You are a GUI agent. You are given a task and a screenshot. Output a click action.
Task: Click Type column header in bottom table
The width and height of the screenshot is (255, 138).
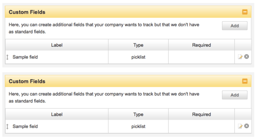coord(138,114)
